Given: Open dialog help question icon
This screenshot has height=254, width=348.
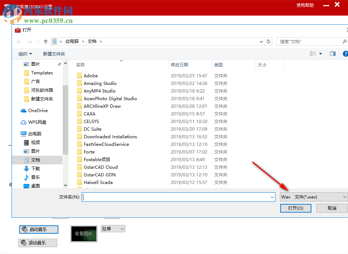Looking at the screenshot, I should (x=345, y=54).
